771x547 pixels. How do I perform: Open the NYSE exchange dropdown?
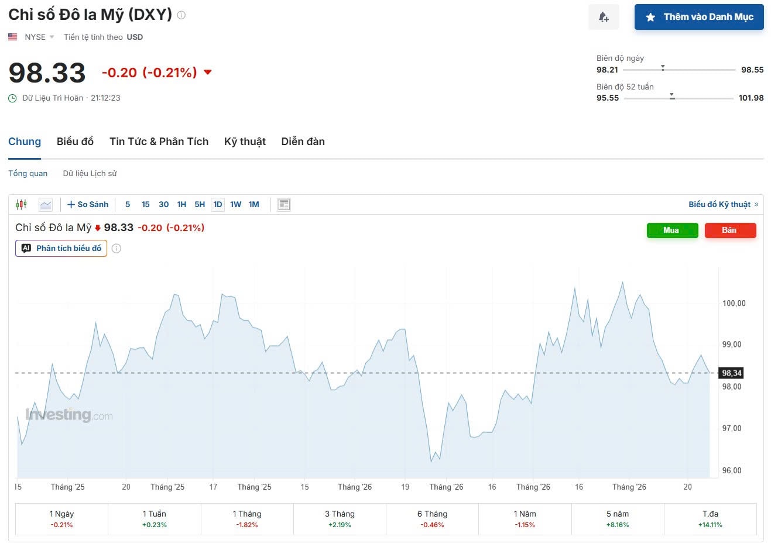[39, 37]
